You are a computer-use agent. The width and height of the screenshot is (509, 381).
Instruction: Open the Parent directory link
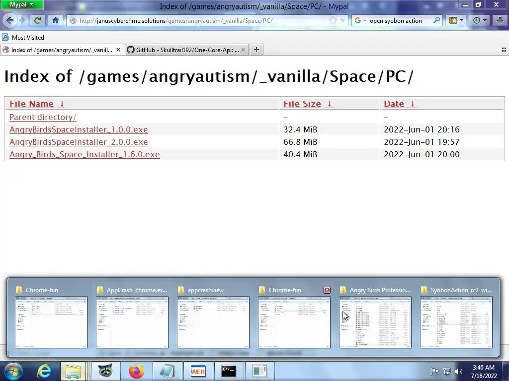(x=43, y=117)
